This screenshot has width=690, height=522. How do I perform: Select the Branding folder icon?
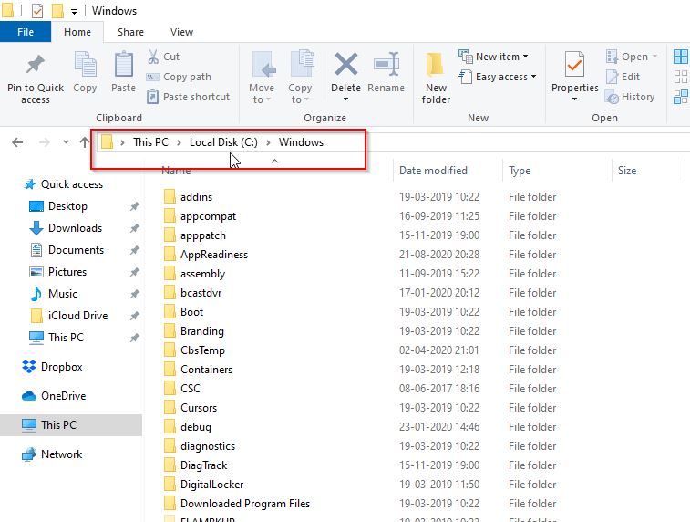coord(170,331)
